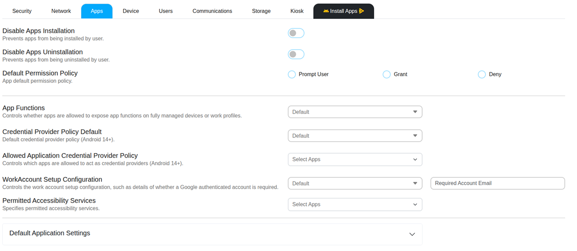Screen dimensions: 577x251
Task: Open the Storage tab
Action: [x=261, y=11]
